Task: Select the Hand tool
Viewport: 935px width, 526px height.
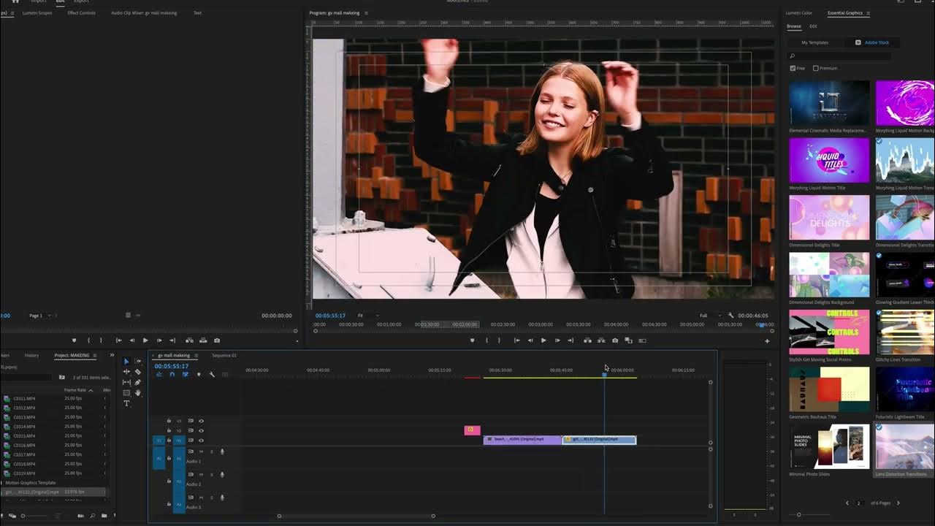Action: click(x=138, y=393)
